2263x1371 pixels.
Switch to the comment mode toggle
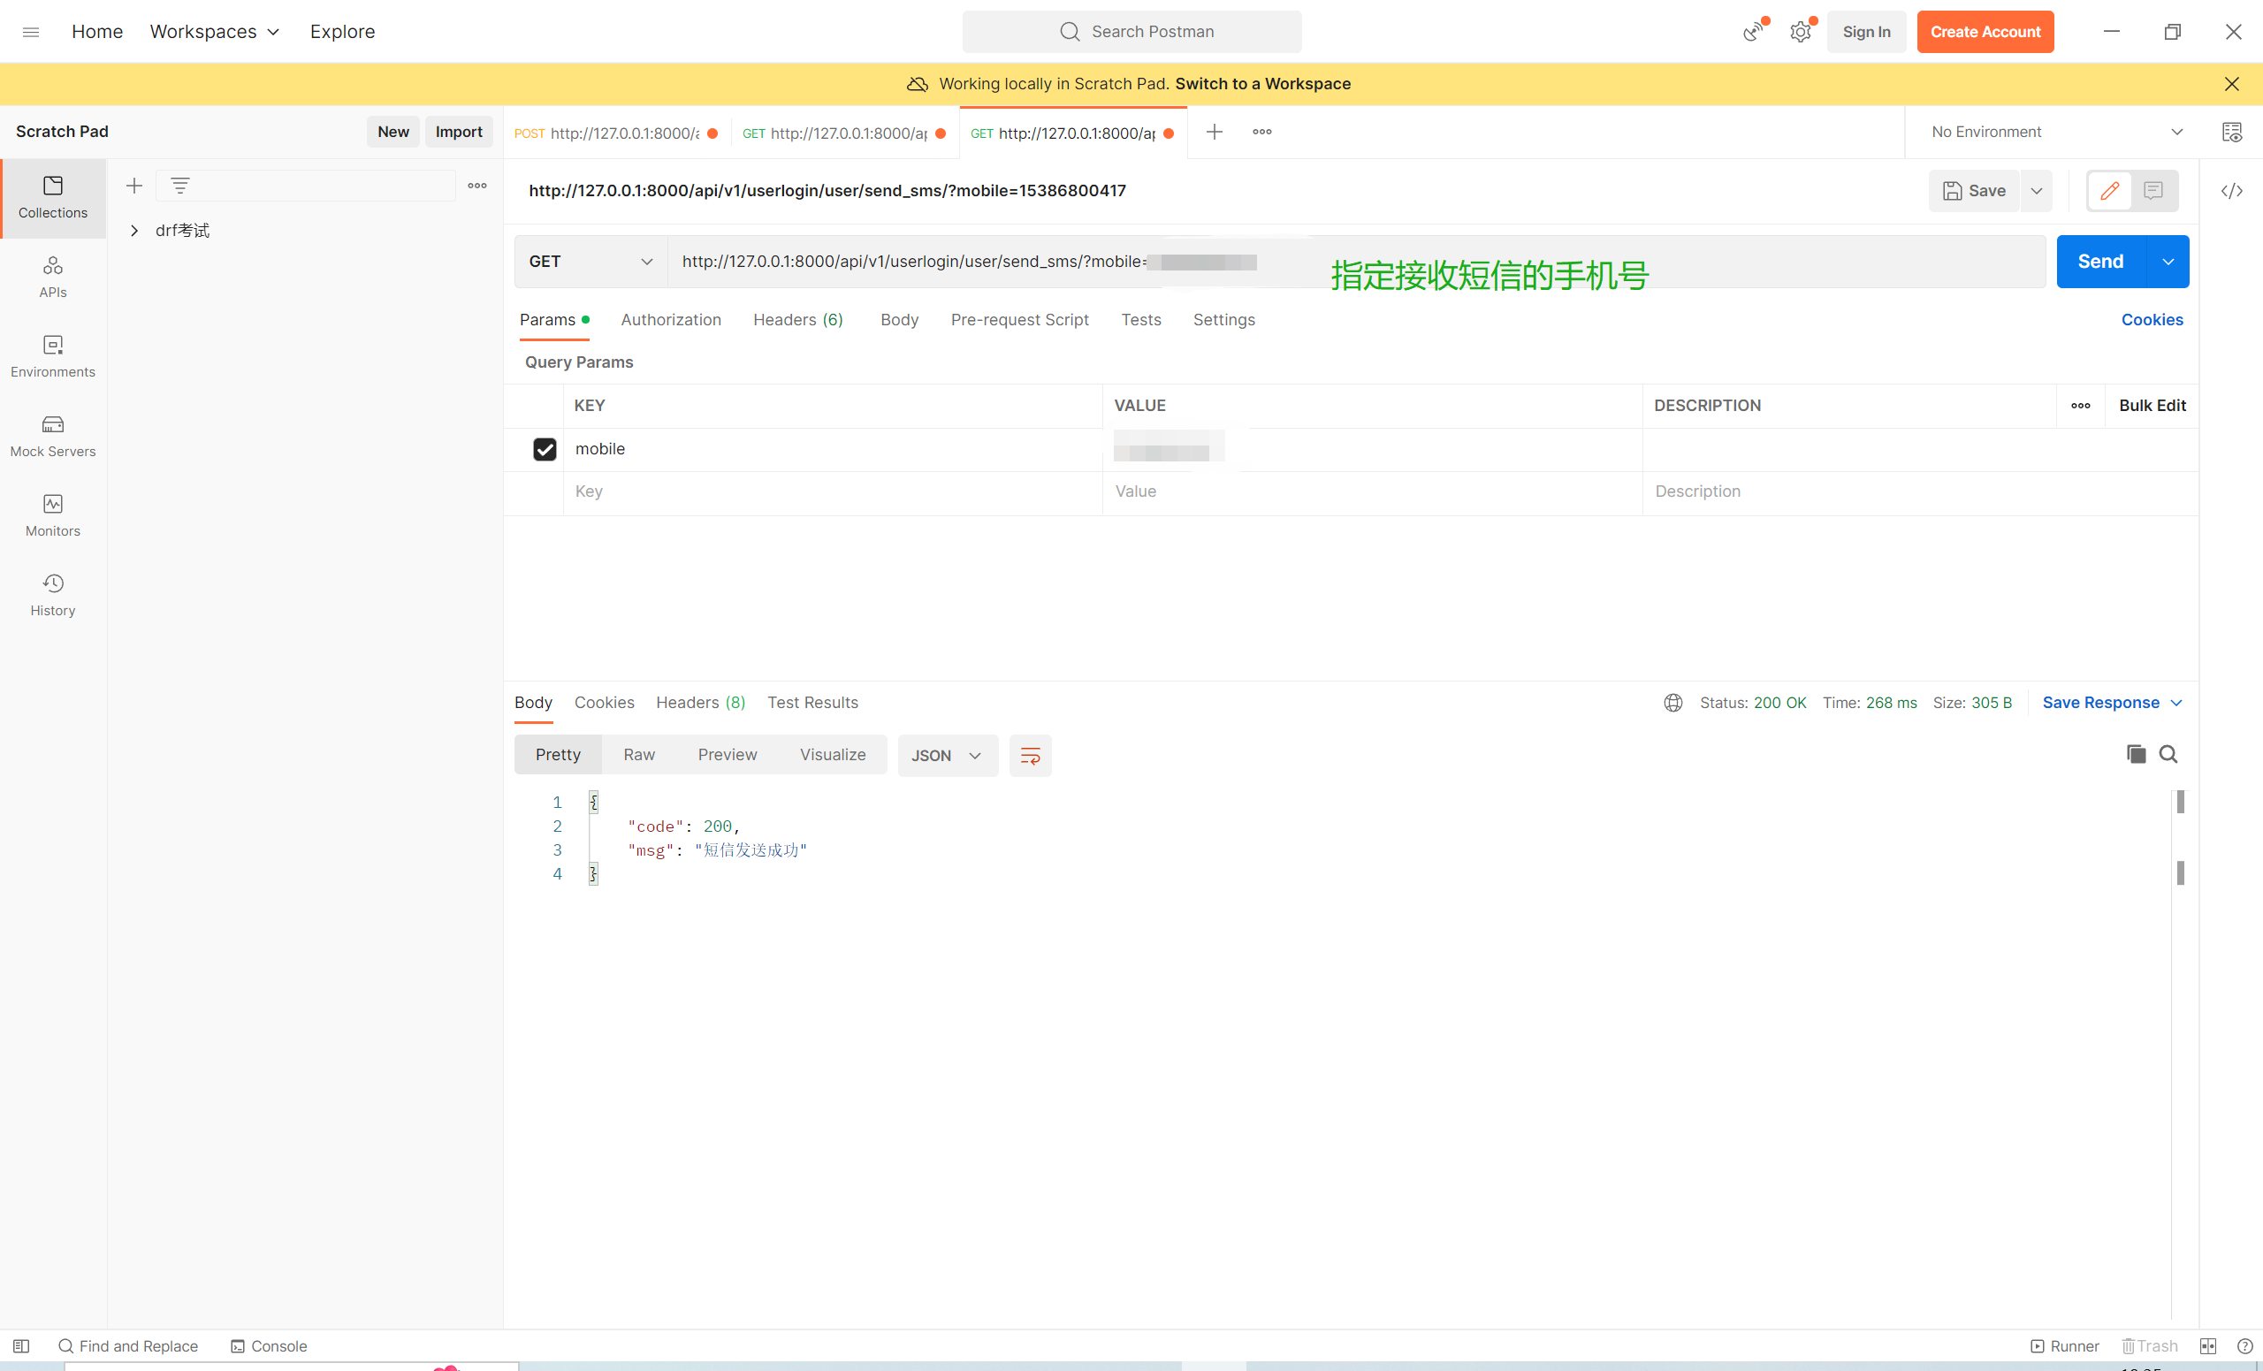tap(2153, 191)
